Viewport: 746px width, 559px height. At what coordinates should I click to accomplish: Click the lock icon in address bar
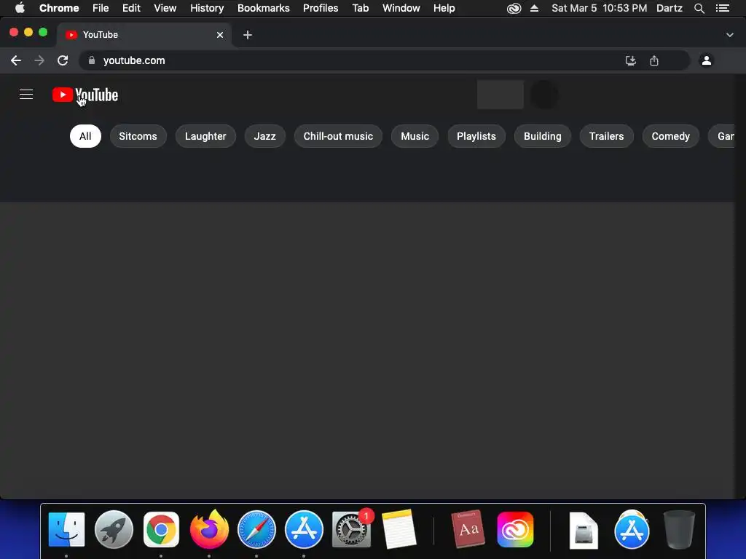pyautogui.click(x=92, y=60)
